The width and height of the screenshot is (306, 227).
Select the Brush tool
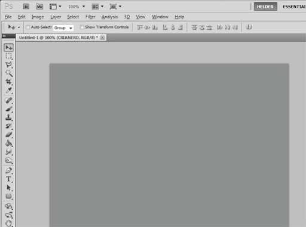point(8,109)
